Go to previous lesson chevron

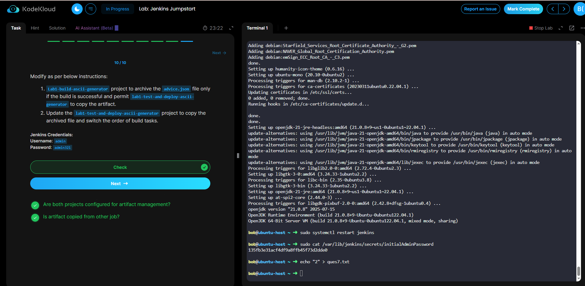553,9
